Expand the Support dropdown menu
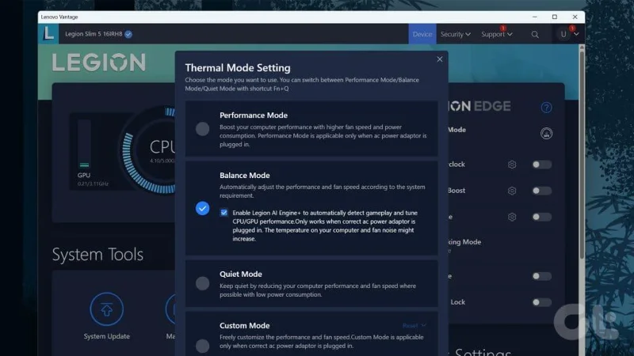 pyautogui.click(x=497, y=34)
